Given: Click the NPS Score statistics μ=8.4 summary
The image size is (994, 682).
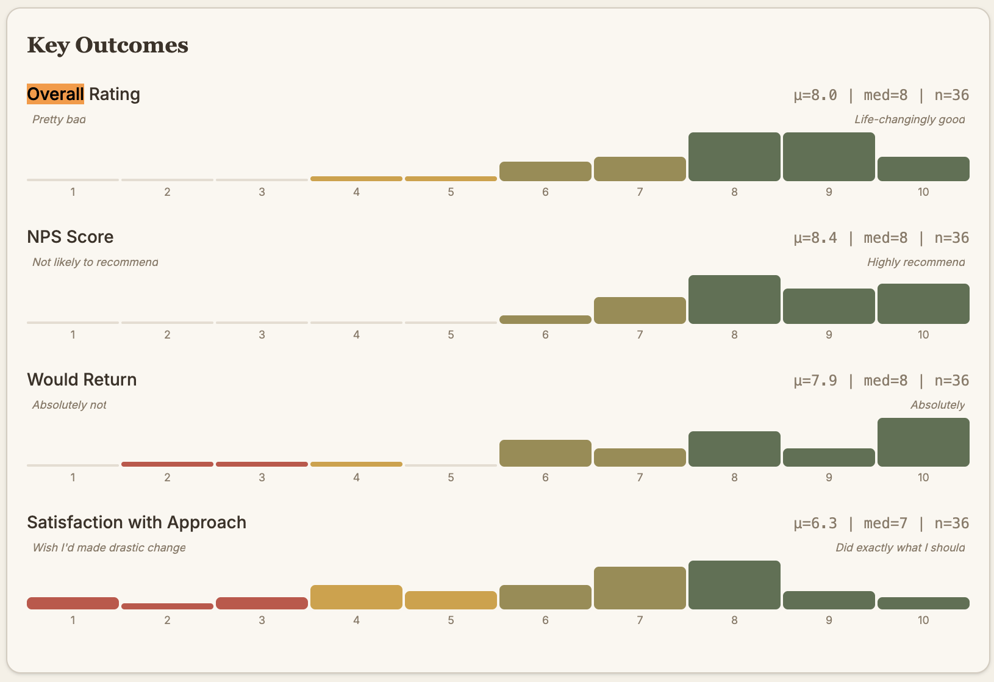Looking at the screenshot, I should point(881,238).
